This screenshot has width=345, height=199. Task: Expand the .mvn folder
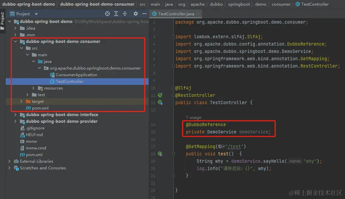tap(15, 35)
